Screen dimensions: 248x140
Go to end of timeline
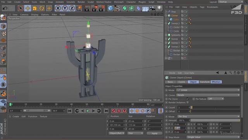[106, 111]
